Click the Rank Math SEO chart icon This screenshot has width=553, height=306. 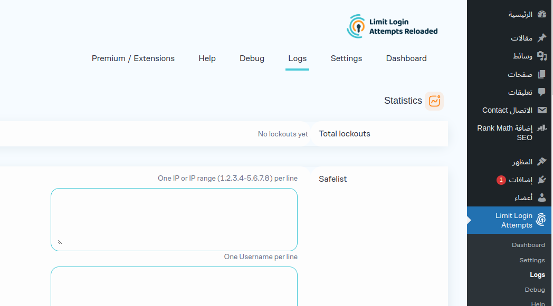coord(542,128)
